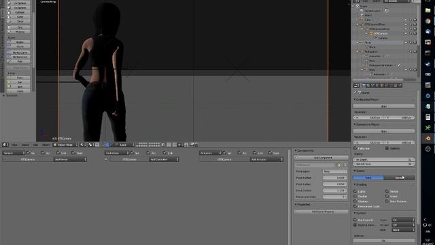Open Add Actuator dropdown
Image resolution: width=435 pixels, height=245 pixels.
point(266,159)
